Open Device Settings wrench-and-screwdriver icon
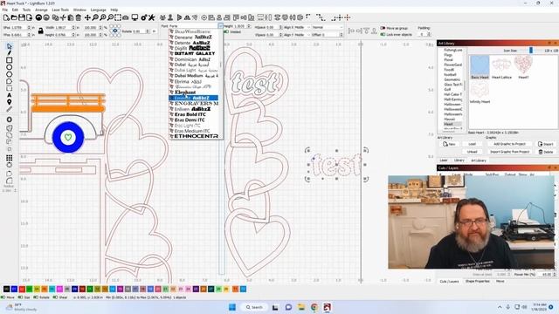Viewport: 559px width, 314px height. tap(151, 17)
